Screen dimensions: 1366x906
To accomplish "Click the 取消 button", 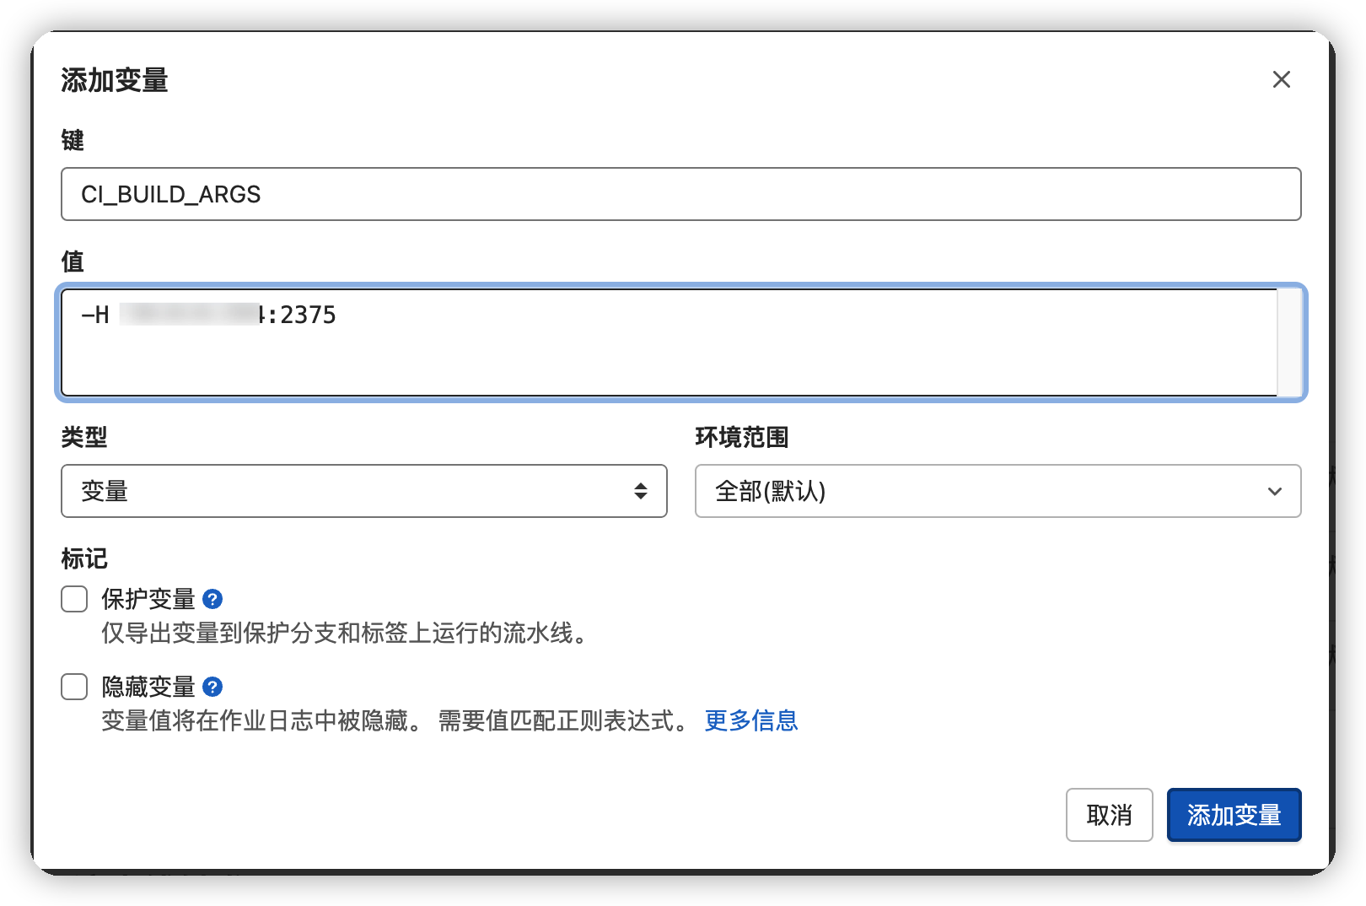I will (1109, 815).
